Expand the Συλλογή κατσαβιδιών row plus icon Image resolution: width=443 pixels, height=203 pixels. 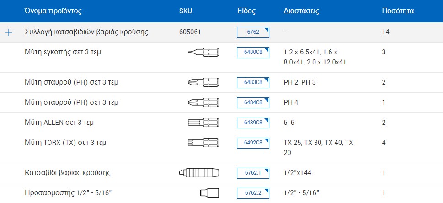9,32
